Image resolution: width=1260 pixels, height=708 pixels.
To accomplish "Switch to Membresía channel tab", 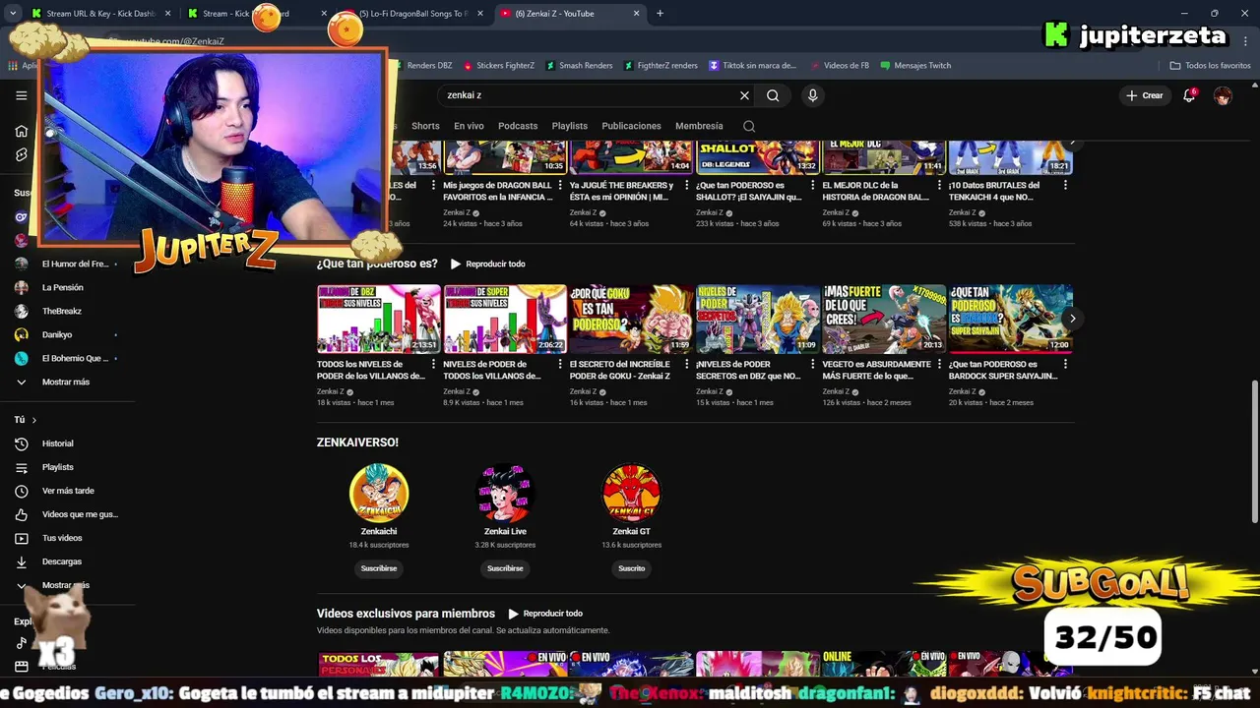I will (699, 126).
